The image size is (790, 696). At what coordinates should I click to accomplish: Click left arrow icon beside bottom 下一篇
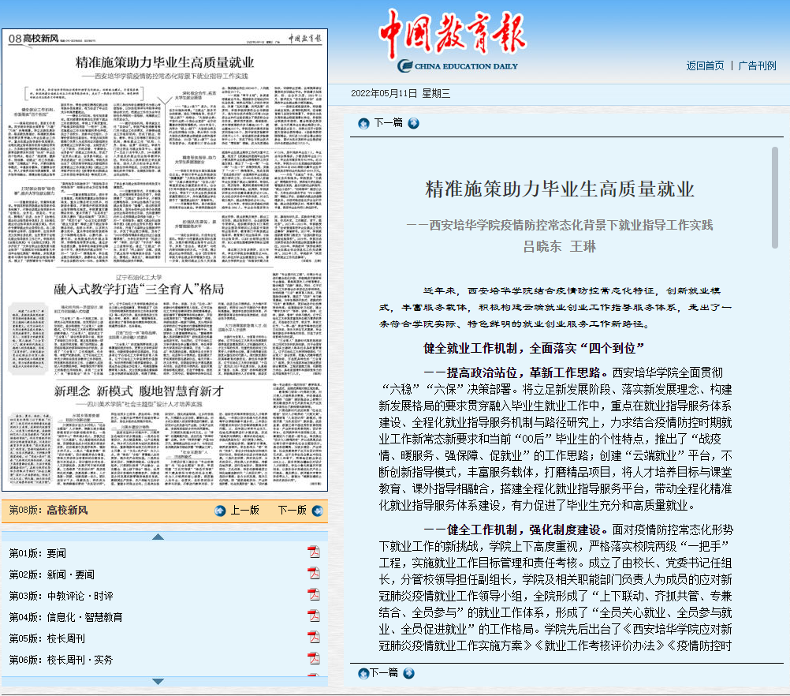(363, 673)
